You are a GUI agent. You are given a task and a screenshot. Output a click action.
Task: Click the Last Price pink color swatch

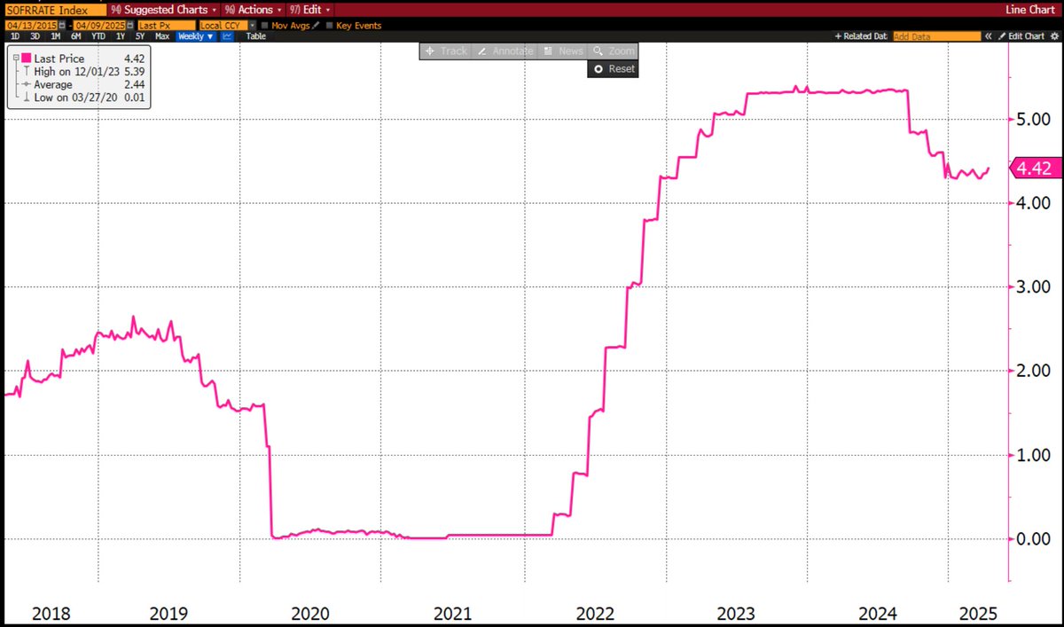(27, 58)
